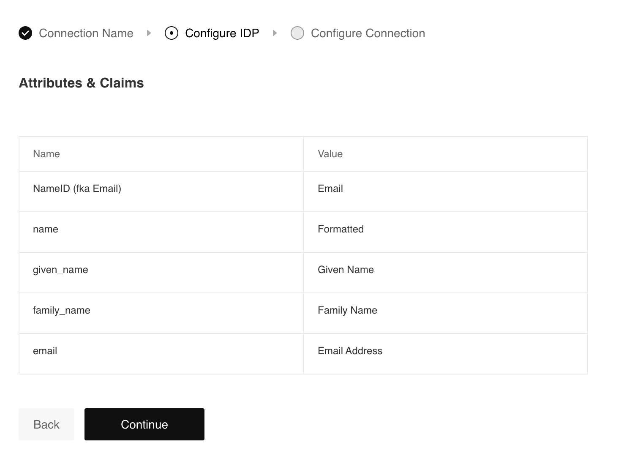This screenshot has width=632, height=459.
Task: Select the family_name attribute cell
Action: pyautogui.click(x=62, y=310)
